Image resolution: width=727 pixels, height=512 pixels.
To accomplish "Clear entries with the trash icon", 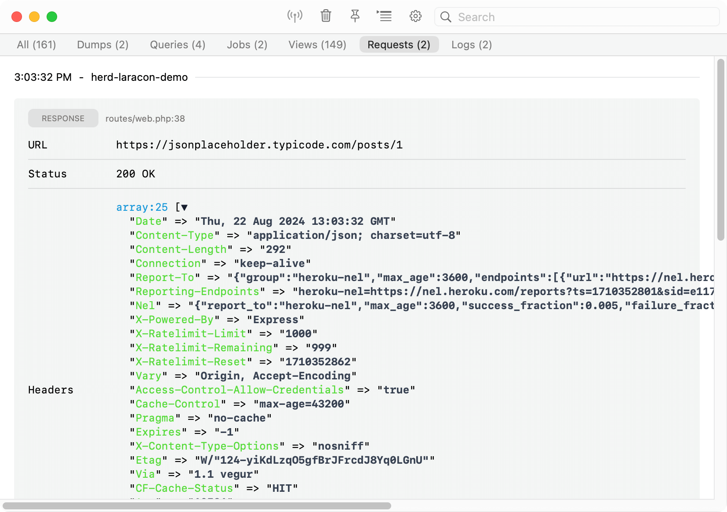I will click(x=326, y=16).
